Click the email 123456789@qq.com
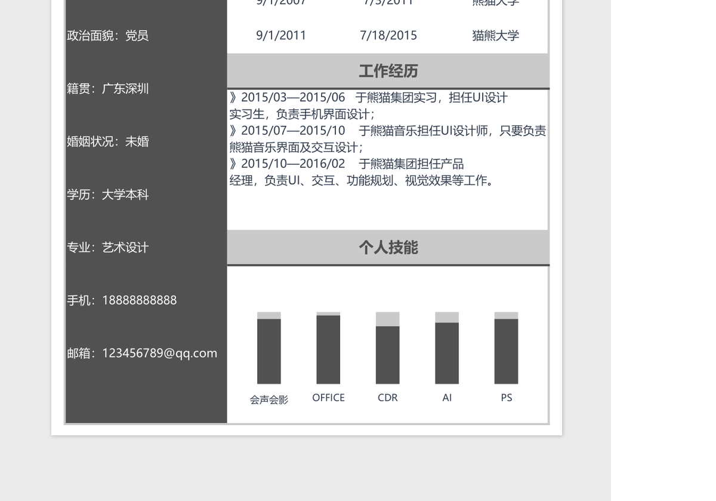Screen dimensions: 716x501 pyautogui.click(x=160, y=353)
